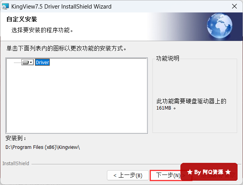The width and height of the screenshot is (243, 185).
Task: Click the InstallShield brand label
Action: pyautogui.click(x=16, y=163)
